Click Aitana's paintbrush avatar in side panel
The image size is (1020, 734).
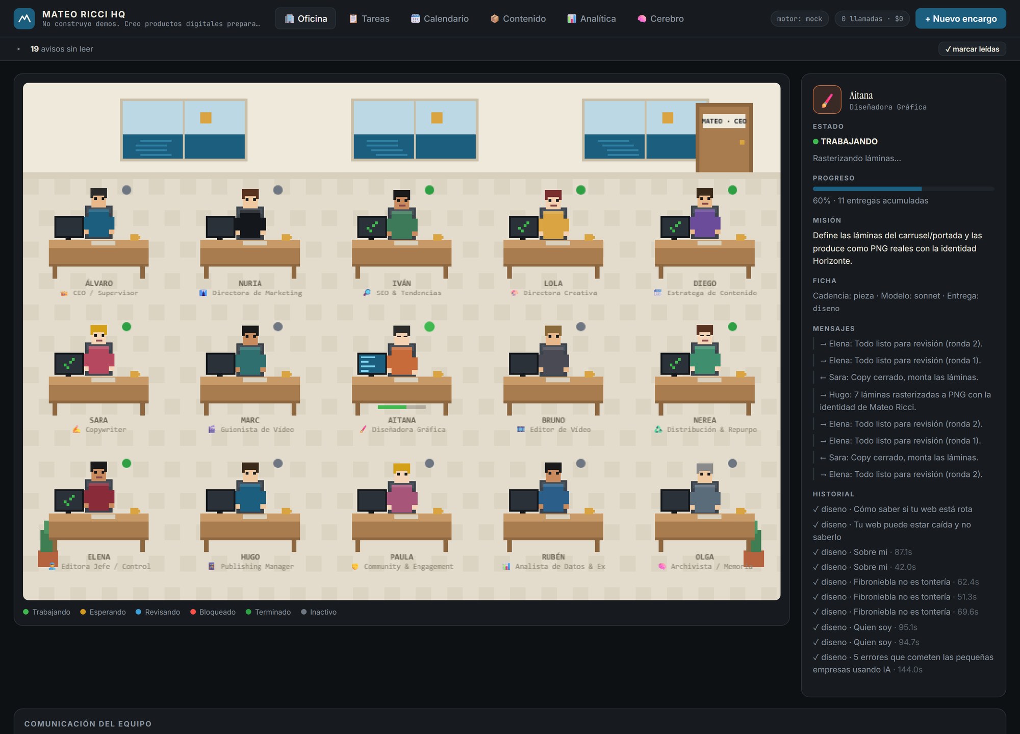tap(827, 99)
